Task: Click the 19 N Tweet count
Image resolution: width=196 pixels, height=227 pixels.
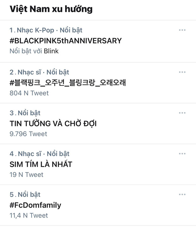Action: click(27, 174)
